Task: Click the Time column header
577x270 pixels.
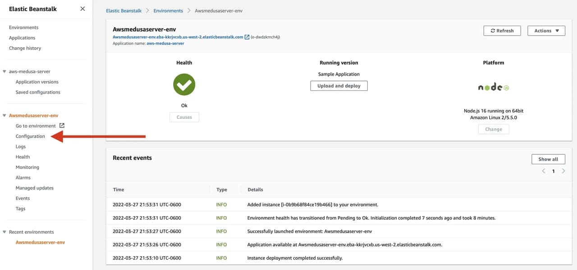Action: click(119, 189)
